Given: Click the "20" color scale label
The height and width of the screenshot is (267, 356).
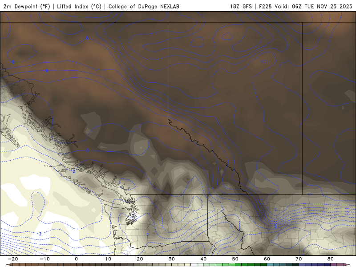Looking at the screenshot, I should (x=140, y=259).
